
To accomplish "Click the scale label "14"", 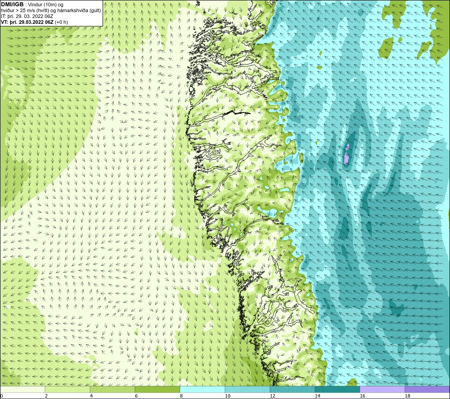I will point(317,396).
